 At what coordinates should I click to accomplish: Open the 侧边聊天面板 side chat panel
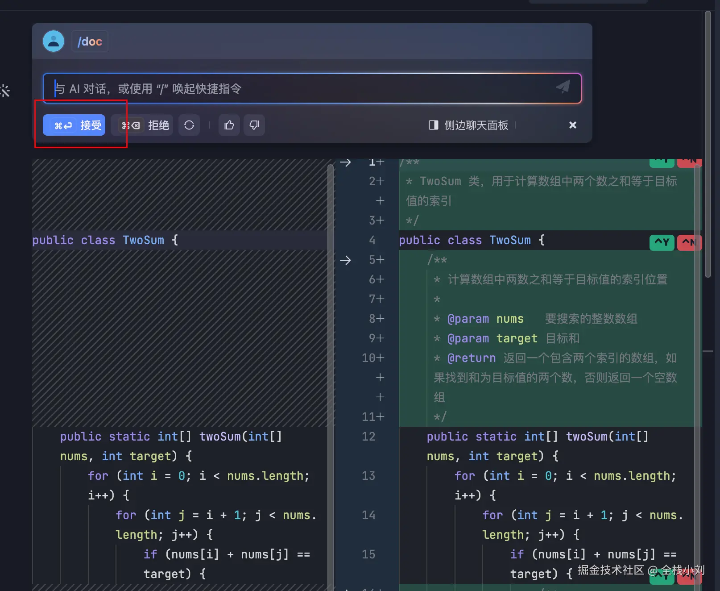(468, 125)
